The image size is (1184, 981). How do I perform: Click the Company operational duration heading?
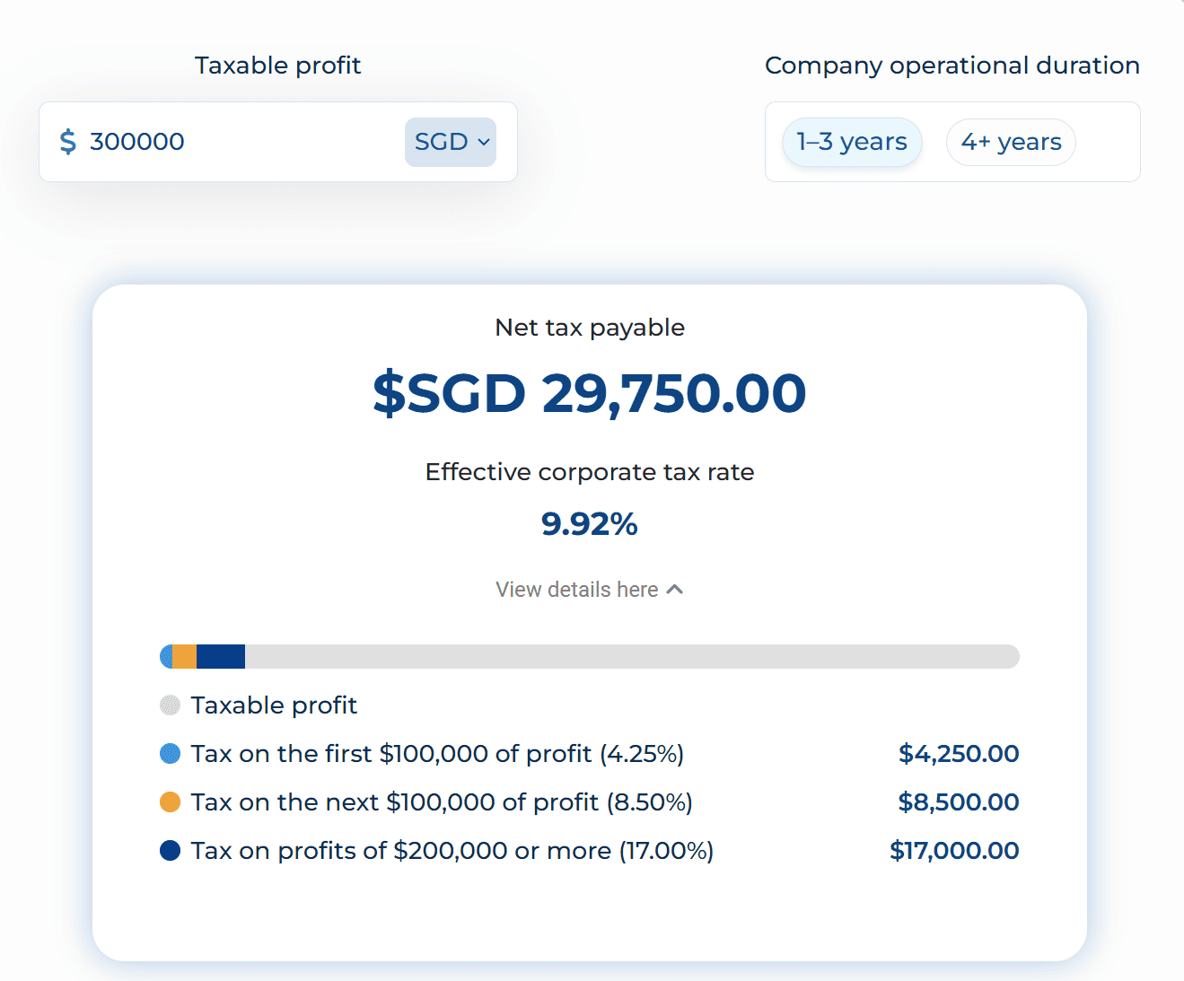click(x=952, y=65)
